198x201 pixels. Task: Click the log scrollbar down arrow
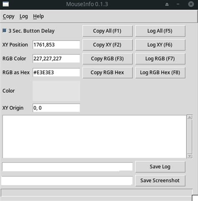(x=190, y=156)
